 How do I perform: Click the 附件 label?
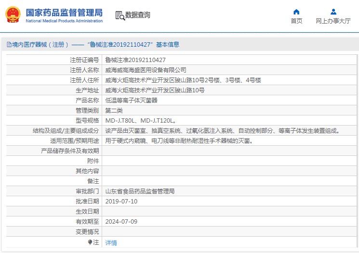[93, 161]
